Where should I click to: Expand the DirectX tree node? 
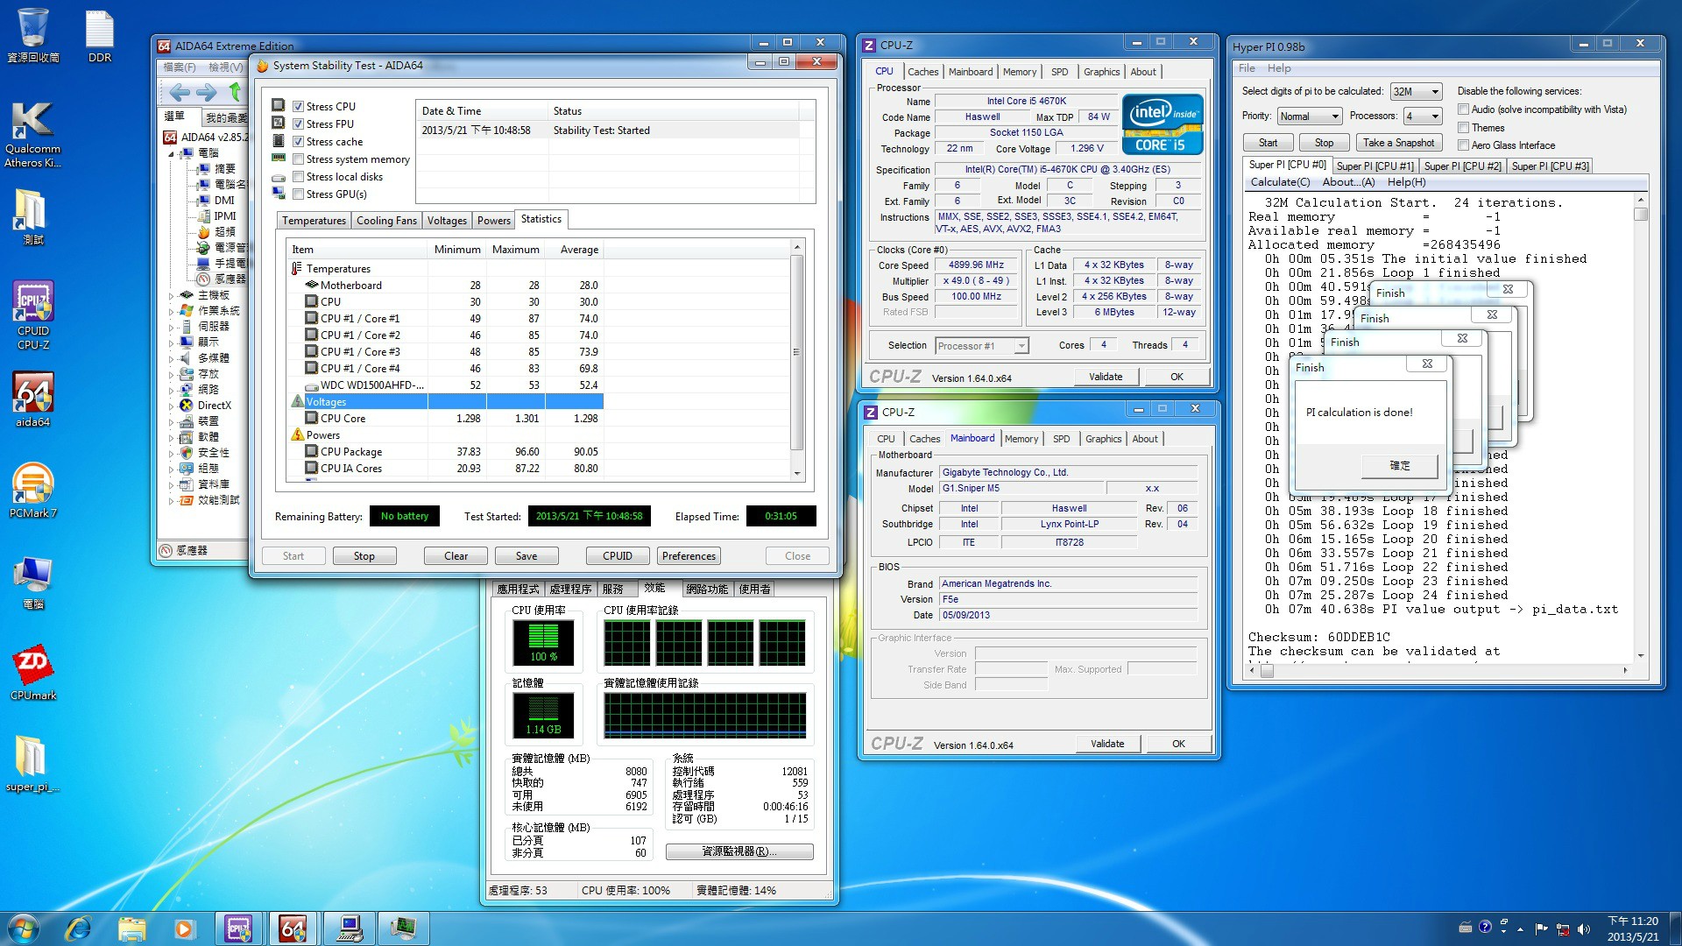point(172,406)
